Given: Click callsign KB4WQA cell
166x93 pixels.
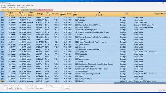Looking at the screenshot, I should [x=40, y=37].
